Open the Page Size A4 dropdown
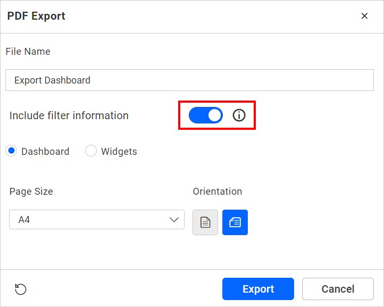The image size is (384, 307). (x=97, y=220)
